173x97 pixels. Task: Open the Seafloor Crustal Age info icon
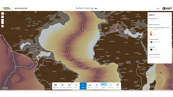click(96, 9)
